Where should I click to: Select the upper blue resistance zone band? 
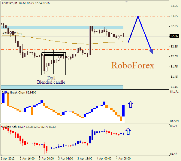[x=62, y=27]
